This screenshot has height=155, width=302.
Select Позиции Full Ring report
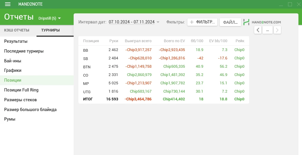coord(21,90)
